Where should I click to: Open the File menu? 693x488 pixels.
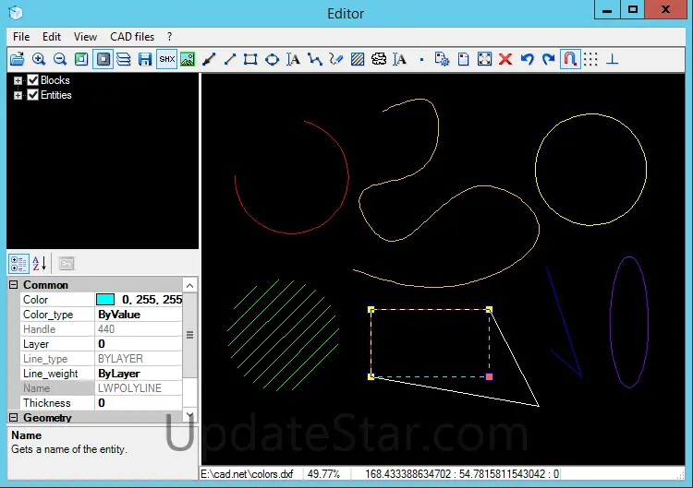21,37
